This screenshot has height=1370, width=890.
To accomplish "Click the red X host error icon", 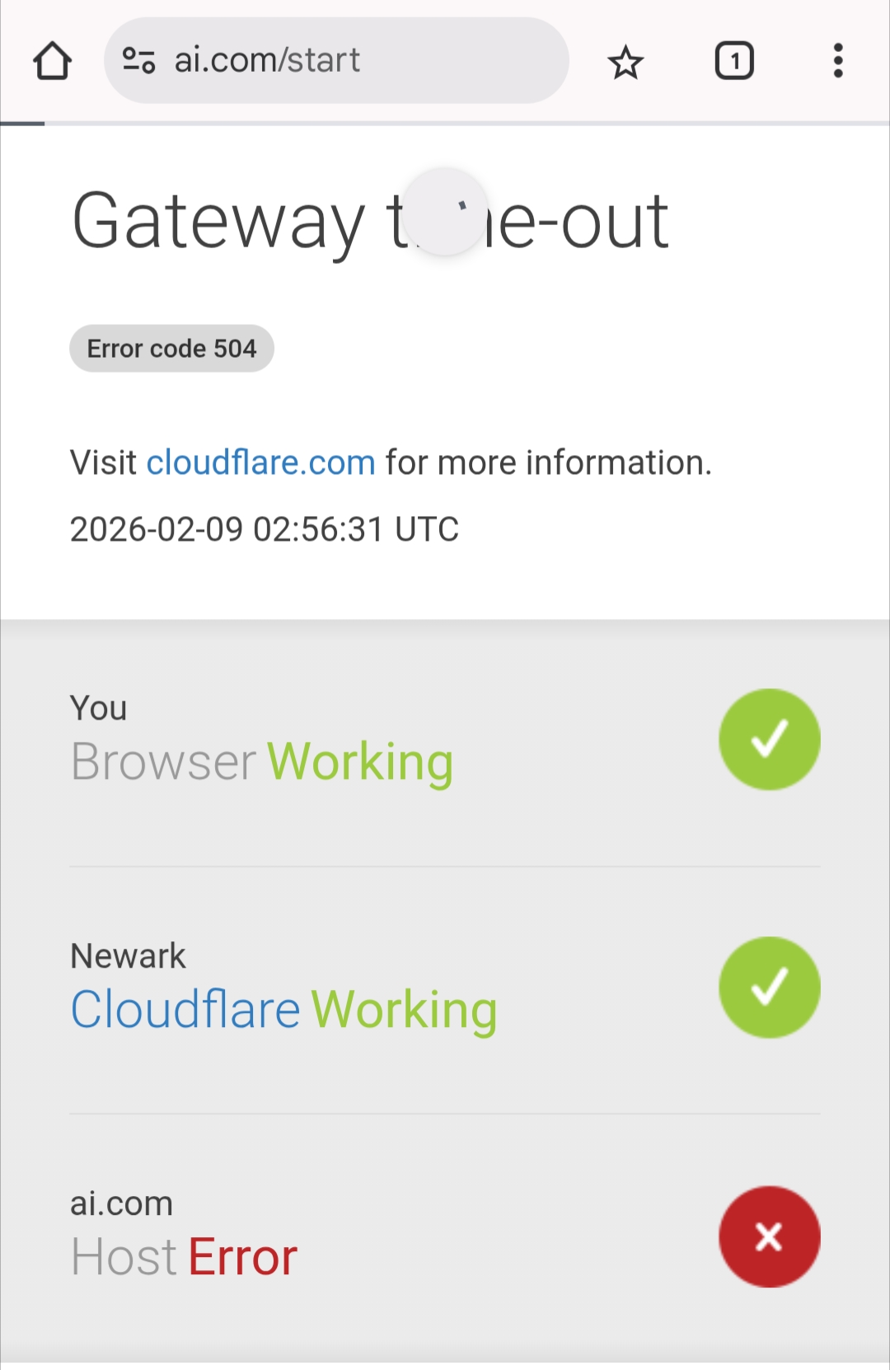I will tap(770, 1236).
